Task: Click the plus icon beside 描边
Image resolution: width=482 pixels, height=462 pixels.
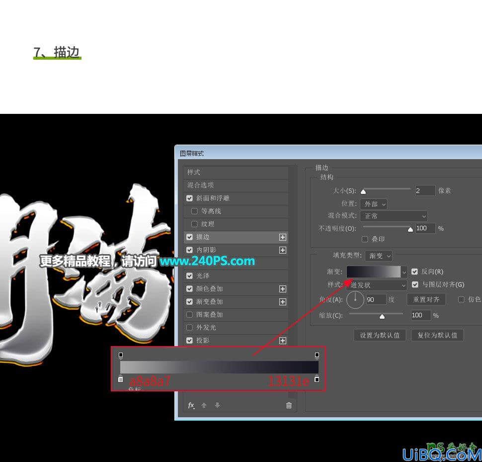Action: [283, 237]
